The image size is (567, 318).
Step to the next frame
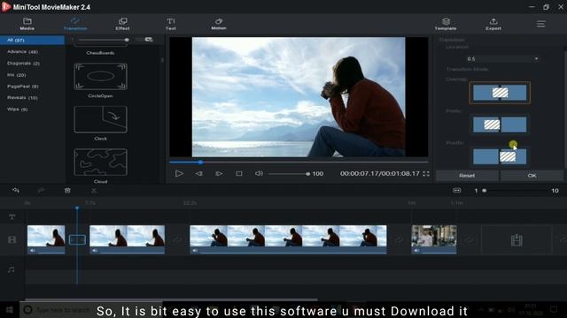[219, 174]
